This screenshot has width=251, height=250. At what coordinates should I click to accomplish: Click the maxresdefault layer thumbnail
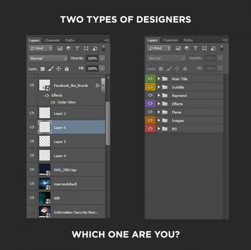point(45,183)
